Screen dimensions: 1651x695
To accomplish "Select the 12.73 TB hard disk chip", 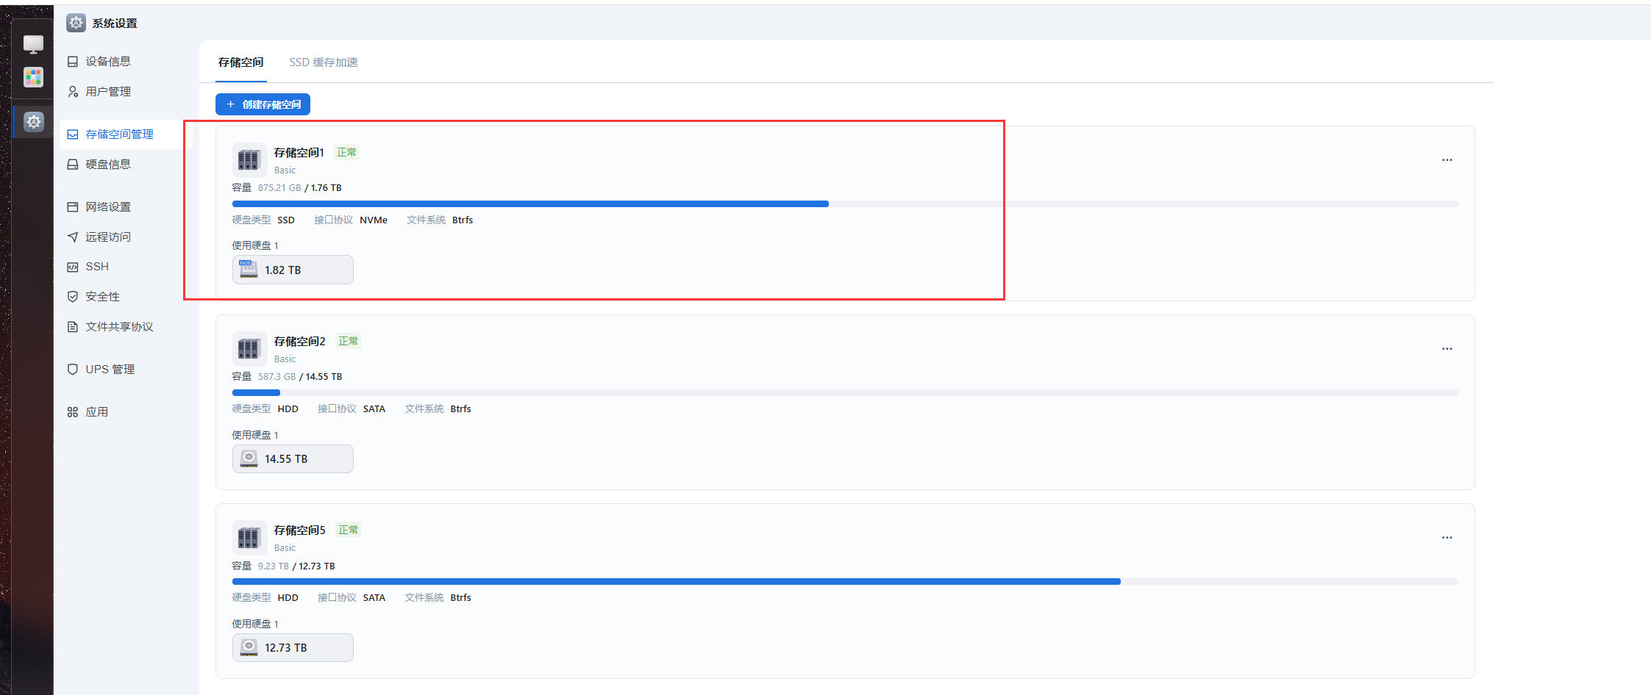I will coord(293,647).
